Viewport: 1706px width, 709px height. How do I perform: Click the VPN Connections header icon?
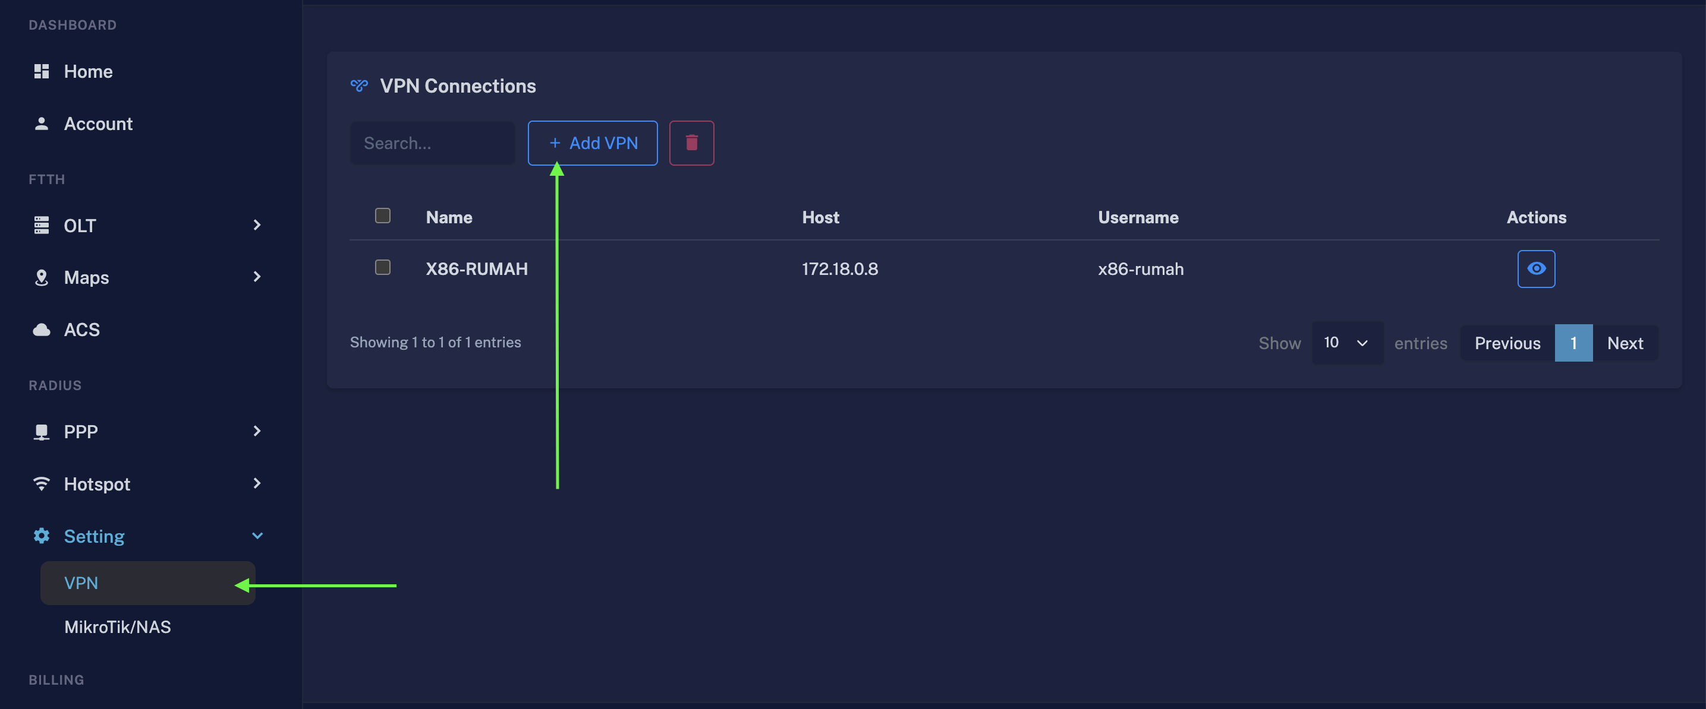(x=359, y=86)
